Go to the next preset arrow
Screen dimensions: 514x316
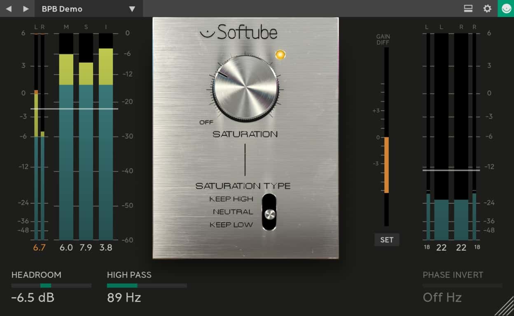click(26, 9)
